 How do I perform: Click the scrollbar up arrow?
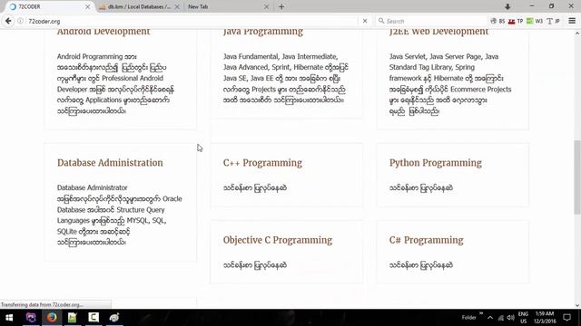click(x=577, y=34)
